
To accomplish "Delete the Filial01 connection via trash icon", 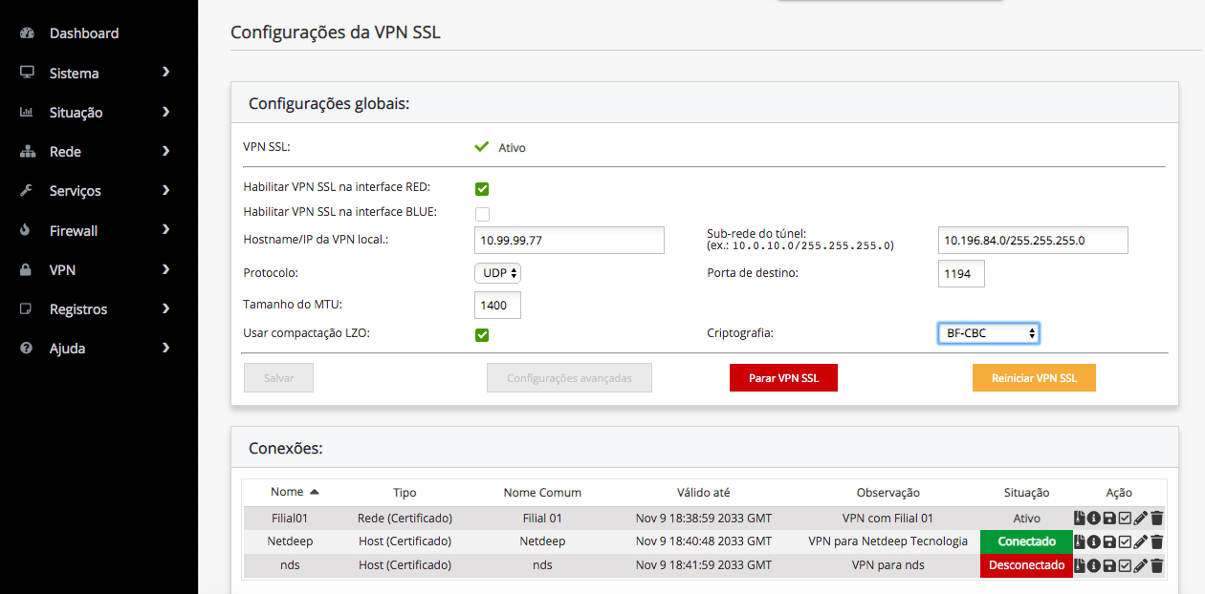I will click(x=1157, y=519).
